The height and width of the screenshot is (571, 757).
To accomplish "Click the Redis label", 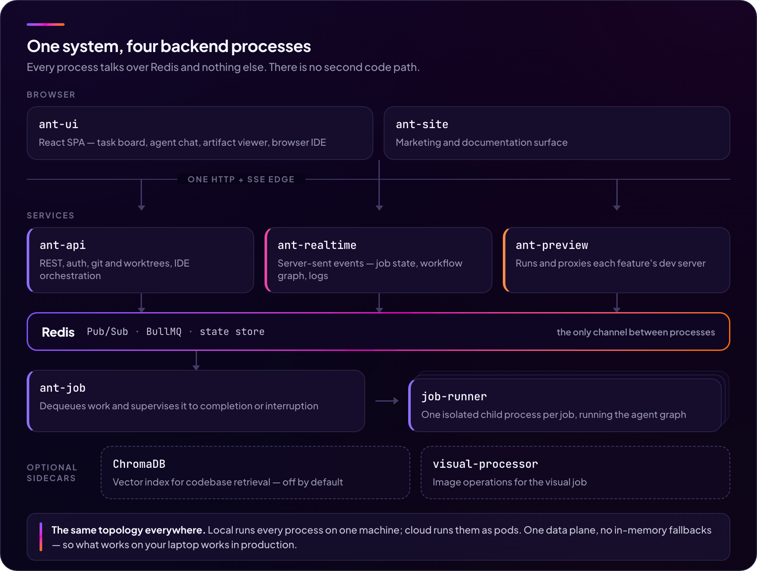I will click(58, 332).
